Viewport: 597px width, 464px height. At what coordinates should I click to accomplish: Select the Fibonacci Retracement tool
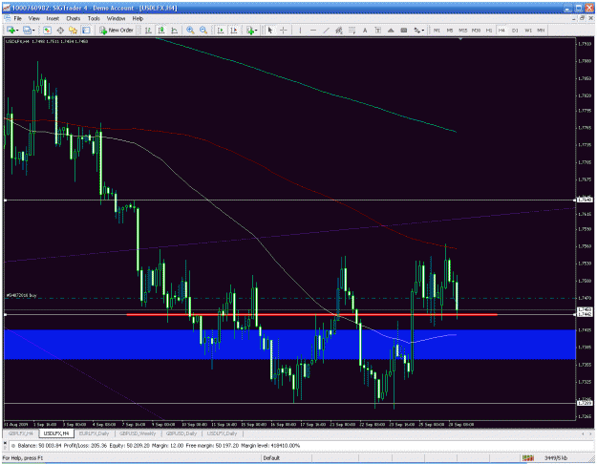(352, 30)
